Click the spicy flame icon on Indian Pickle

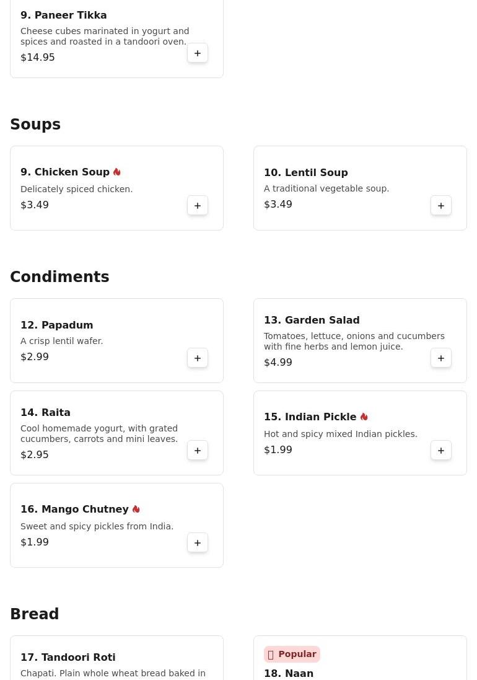coord(364,417)
